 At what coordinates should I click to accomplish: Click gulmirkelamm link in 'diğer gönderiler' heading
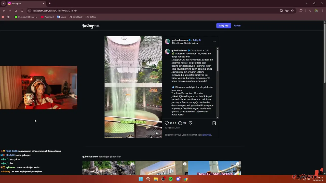coord(90,157)
